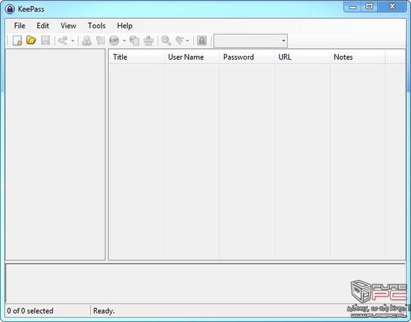Open the View menu
The width and height of the screenshot is (411, 322).
point(68,26)
